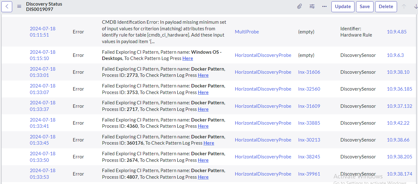Image resolution: width=418 pixels, height=184 pixels.
Task: Open the lnx-39961 CI link
Action: point(309,174)
